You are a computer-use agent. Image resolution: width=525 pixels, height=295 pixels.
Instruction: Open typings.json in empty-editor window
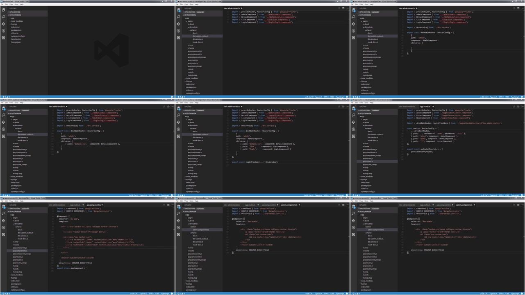(x=16, y=42)
